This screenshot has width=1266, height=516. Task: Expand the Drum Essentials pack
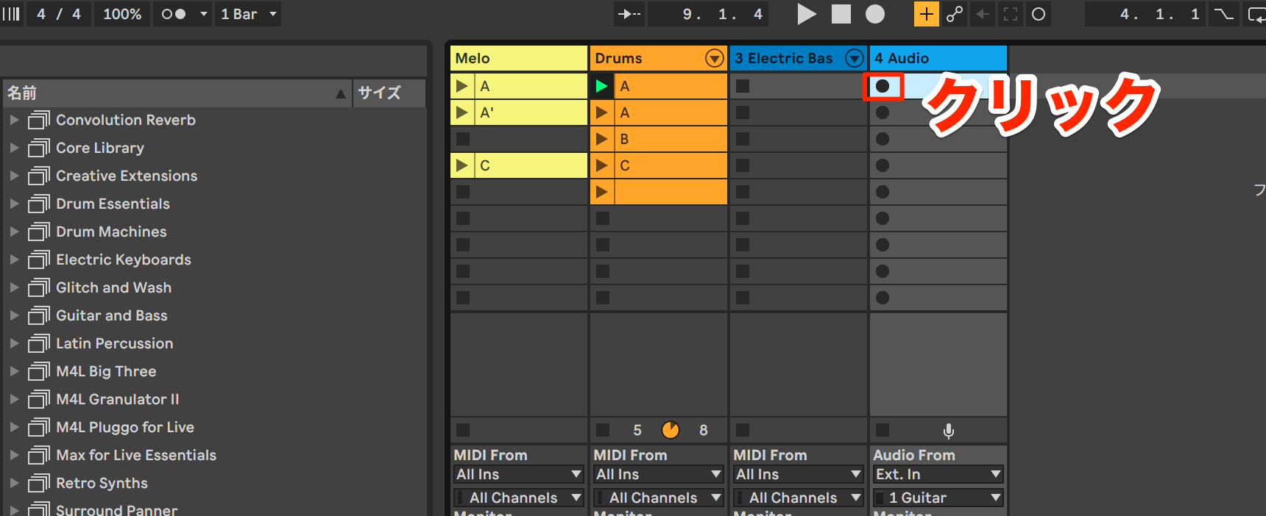tap(14, 204)
